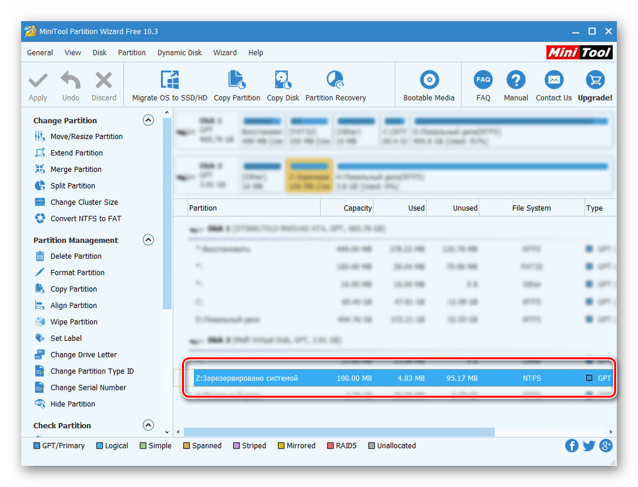The image size is (638, 487).
Task: Open the Help menu
Action: [x=255, y=52]
